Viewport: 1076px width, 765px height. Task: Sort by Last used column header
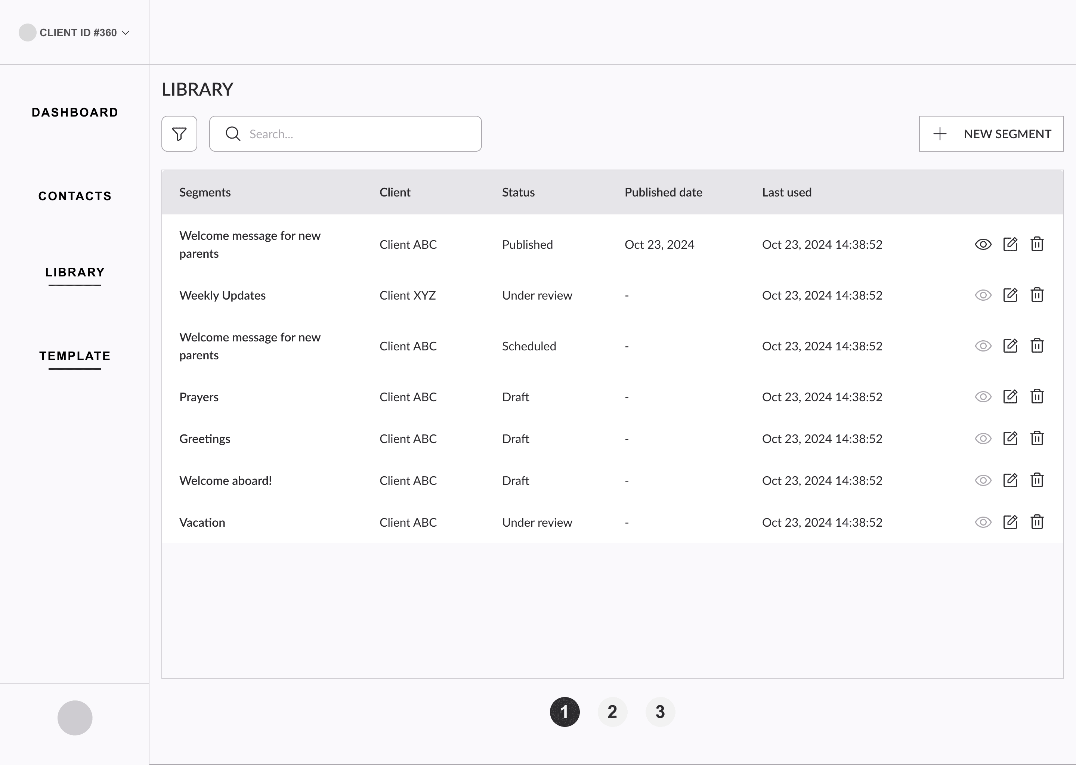pyautogui.click(x=787, y=192)
